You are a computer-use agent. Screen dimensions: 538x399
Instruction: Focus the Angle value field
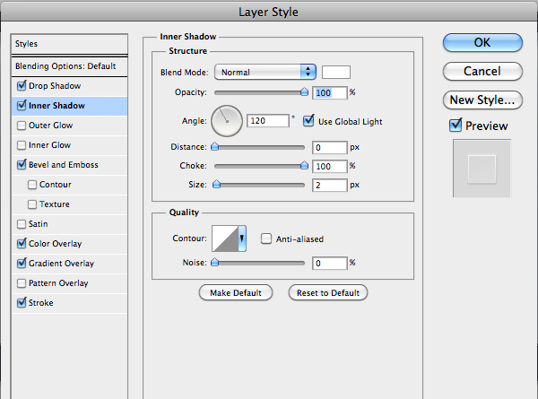(267, 120)
